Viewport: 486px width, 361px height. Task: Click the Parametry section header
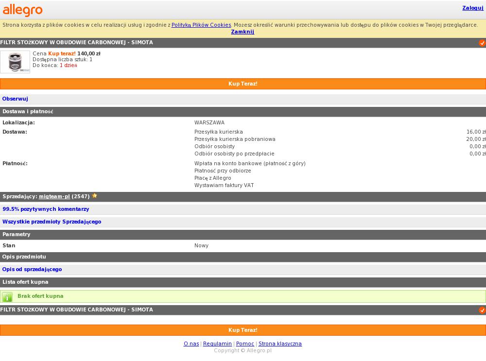coord(243,235)
